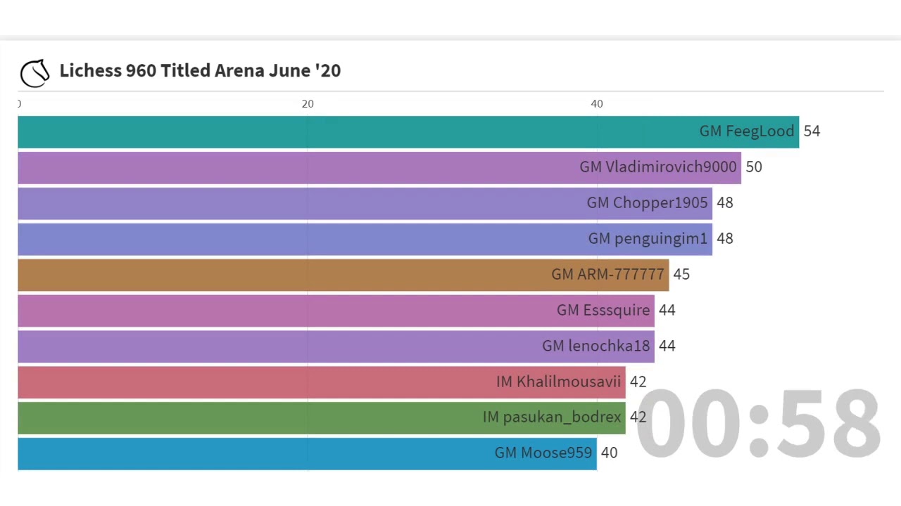Image resolution: width=901 pixels, height=506 pixels.
Task: Select the GM Vladimirovich9000 name label
Action: click(x=657, y=167)
